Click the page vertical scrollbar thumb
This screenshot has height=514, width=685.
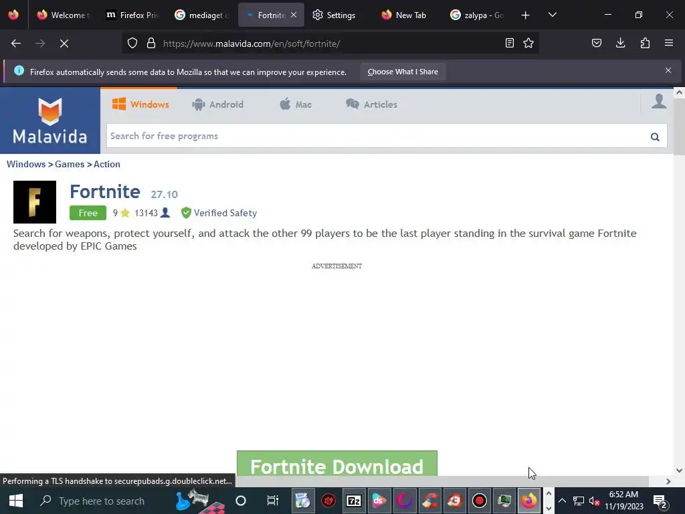(x=679, y=126)
